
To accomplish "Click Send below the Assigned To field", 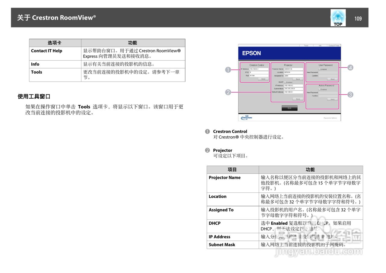I will pos(298,79).
